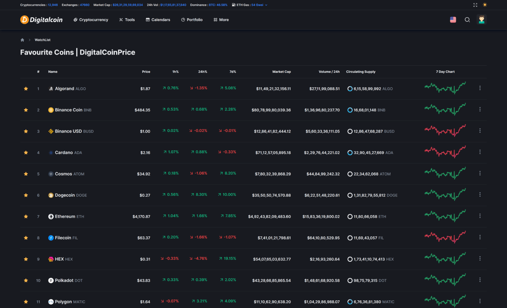Open the three-dot menu for Dogecoin
507x308 pixels.
480,195
